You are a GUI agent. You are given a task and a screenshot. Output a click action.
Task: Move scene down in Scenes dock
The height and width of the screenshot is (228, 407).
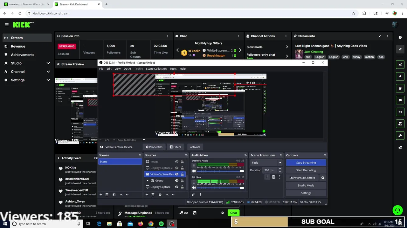pyautogui.click(x=127, y=195)
